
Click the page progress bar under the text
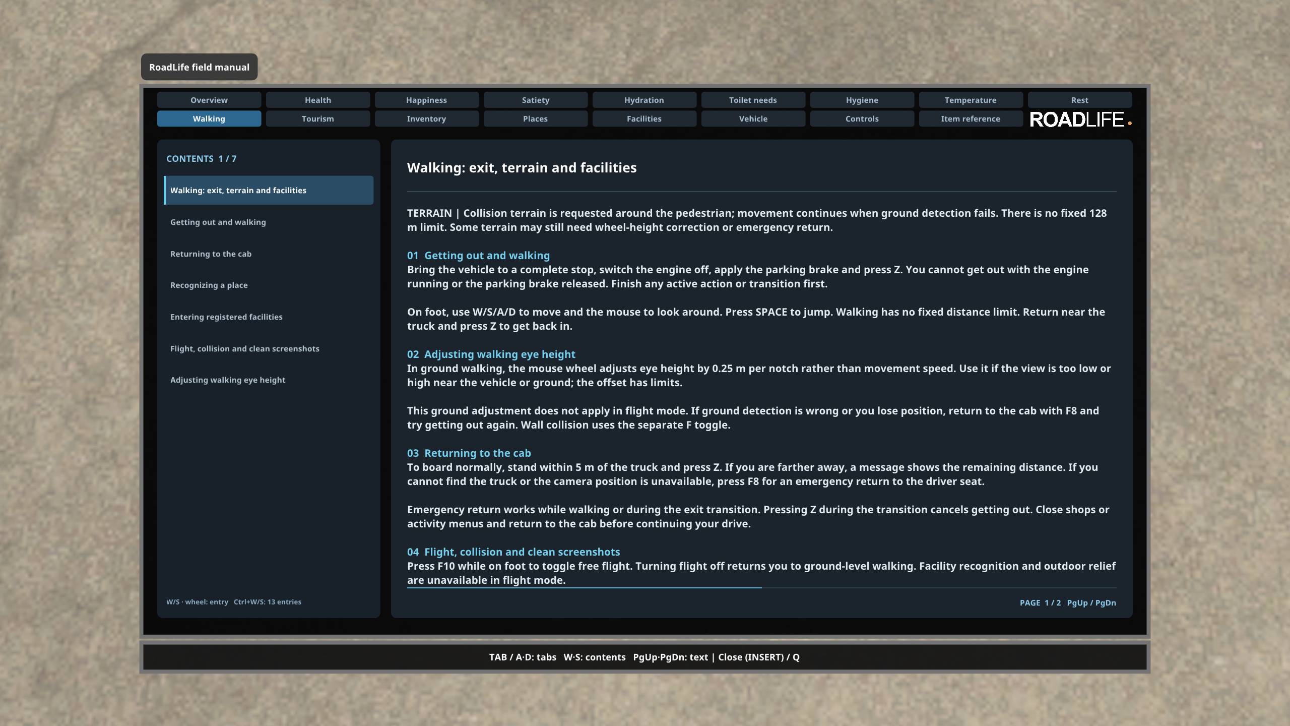tap(761, 588)
